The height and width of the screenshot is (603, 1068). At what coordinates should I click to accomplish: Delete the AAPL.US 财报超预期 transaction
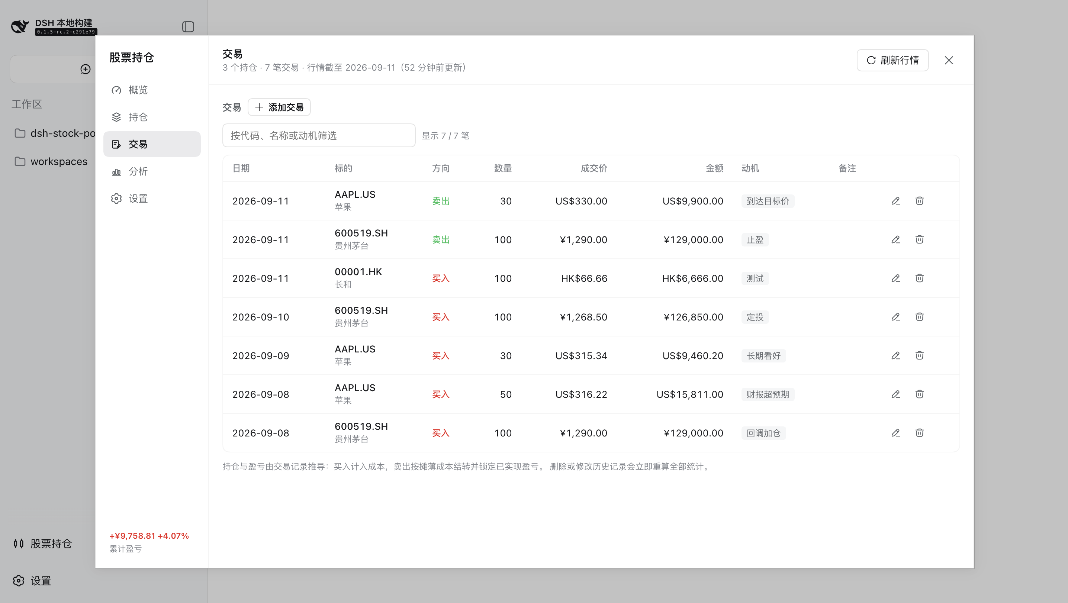(x=919, y=394)
